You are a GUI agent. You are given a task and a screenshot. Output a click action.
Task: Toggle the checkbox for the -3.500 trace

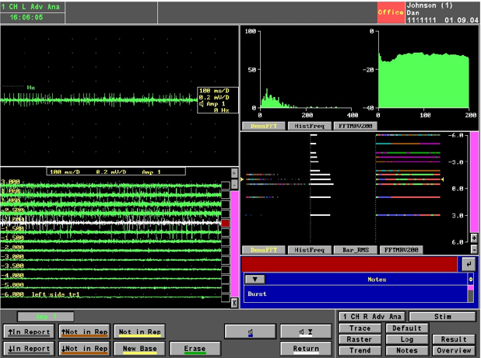[226, 270]
